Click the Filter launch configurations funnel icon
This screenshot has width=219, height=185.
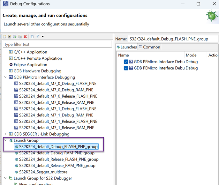point(37,37)
